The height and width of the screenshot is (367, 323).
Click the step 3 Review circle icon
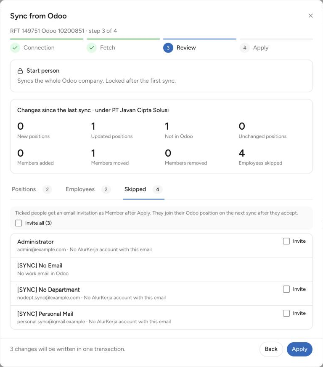coord(168,48)
